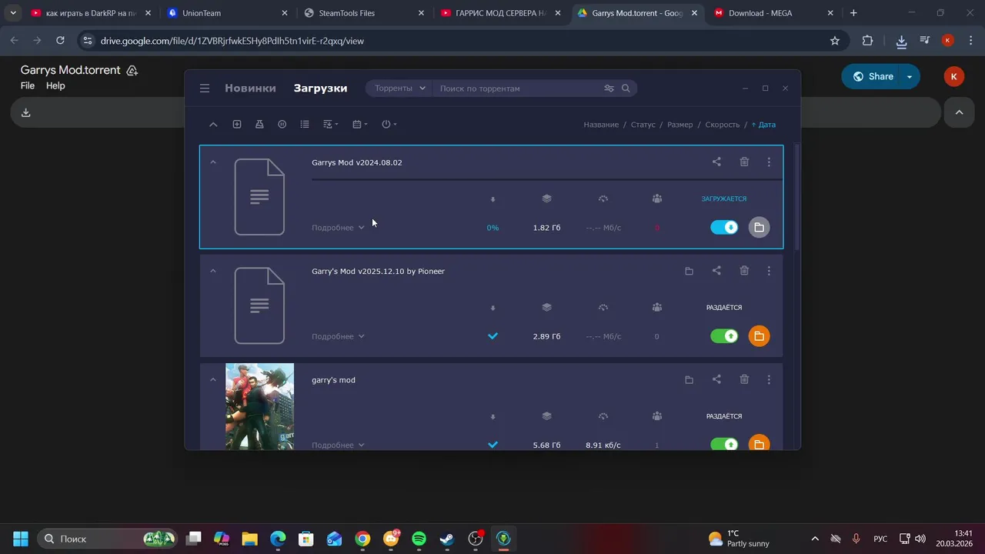Share the garry's mod torrent with poster
The height and width of the screenshot is (554, 985).
point(716,379)
